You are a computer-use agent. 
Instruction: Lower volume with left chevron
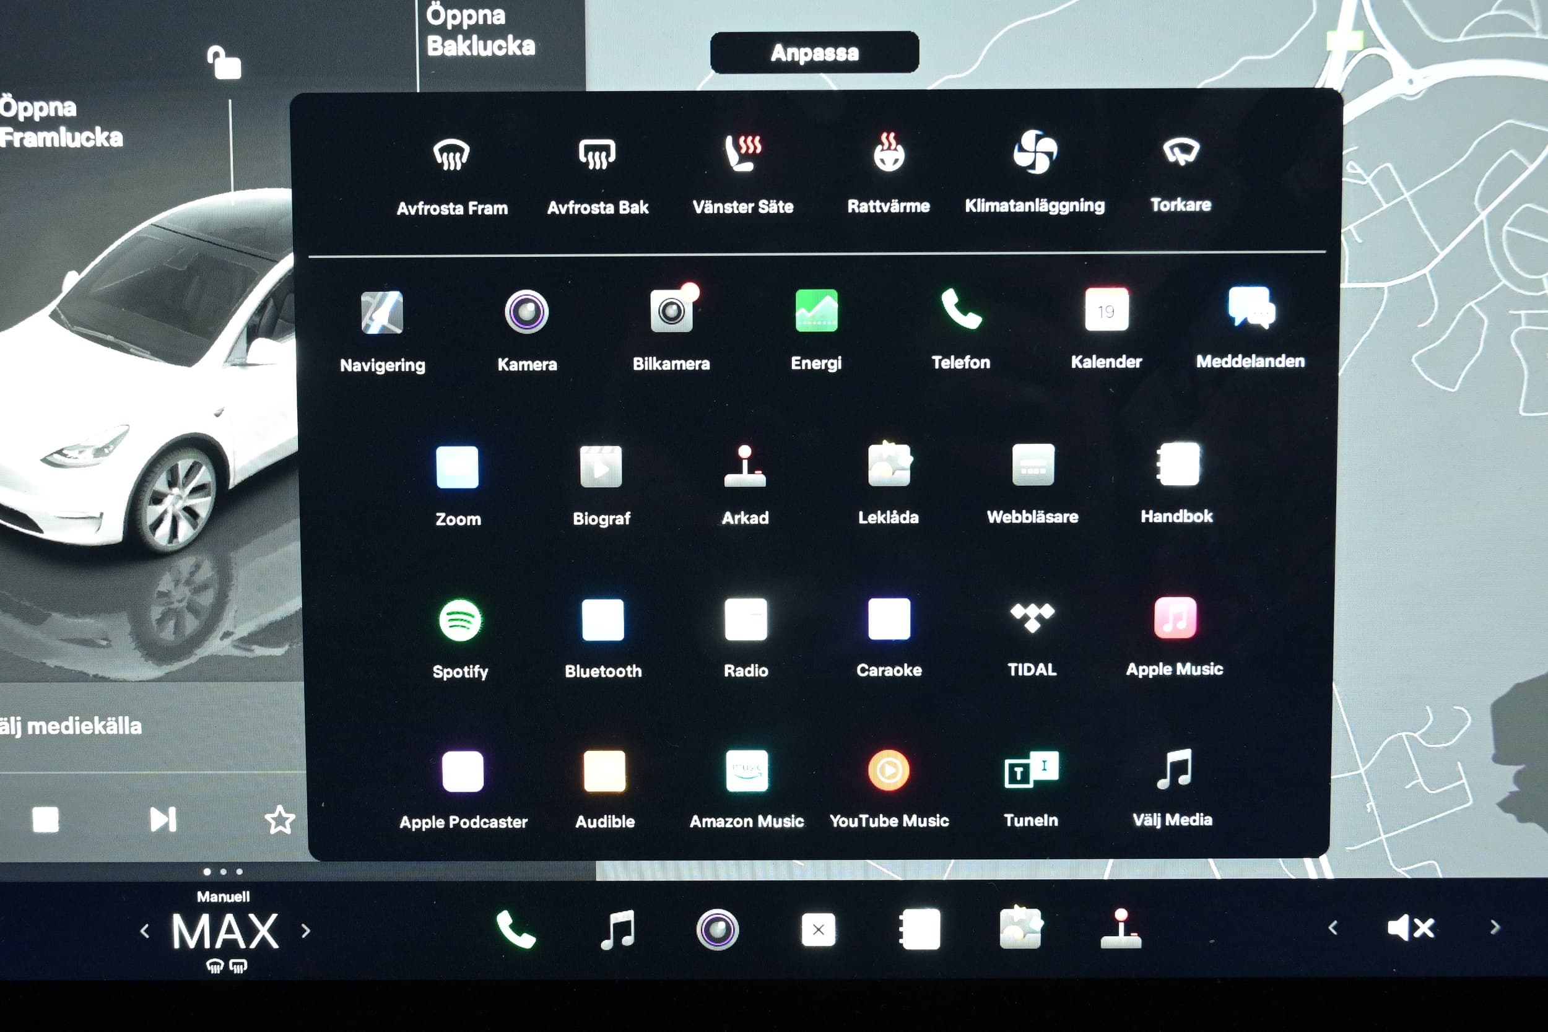pyautogui.click(x=1333, y=928)
